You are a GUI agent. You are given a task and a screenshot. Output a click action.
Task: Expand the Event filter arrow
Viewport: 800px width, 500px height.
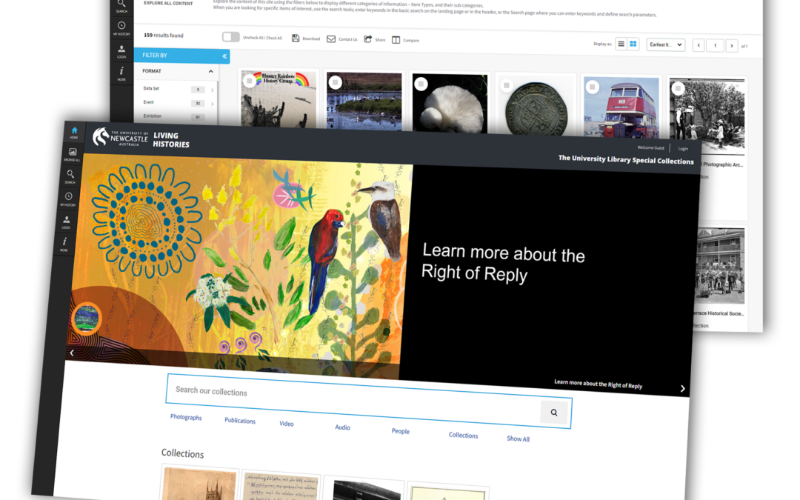coord(213,104)
